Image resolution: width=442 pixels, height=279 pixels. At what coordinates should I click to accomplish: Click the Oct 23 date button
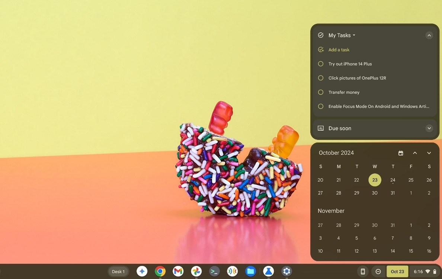[x=397, y=272]
